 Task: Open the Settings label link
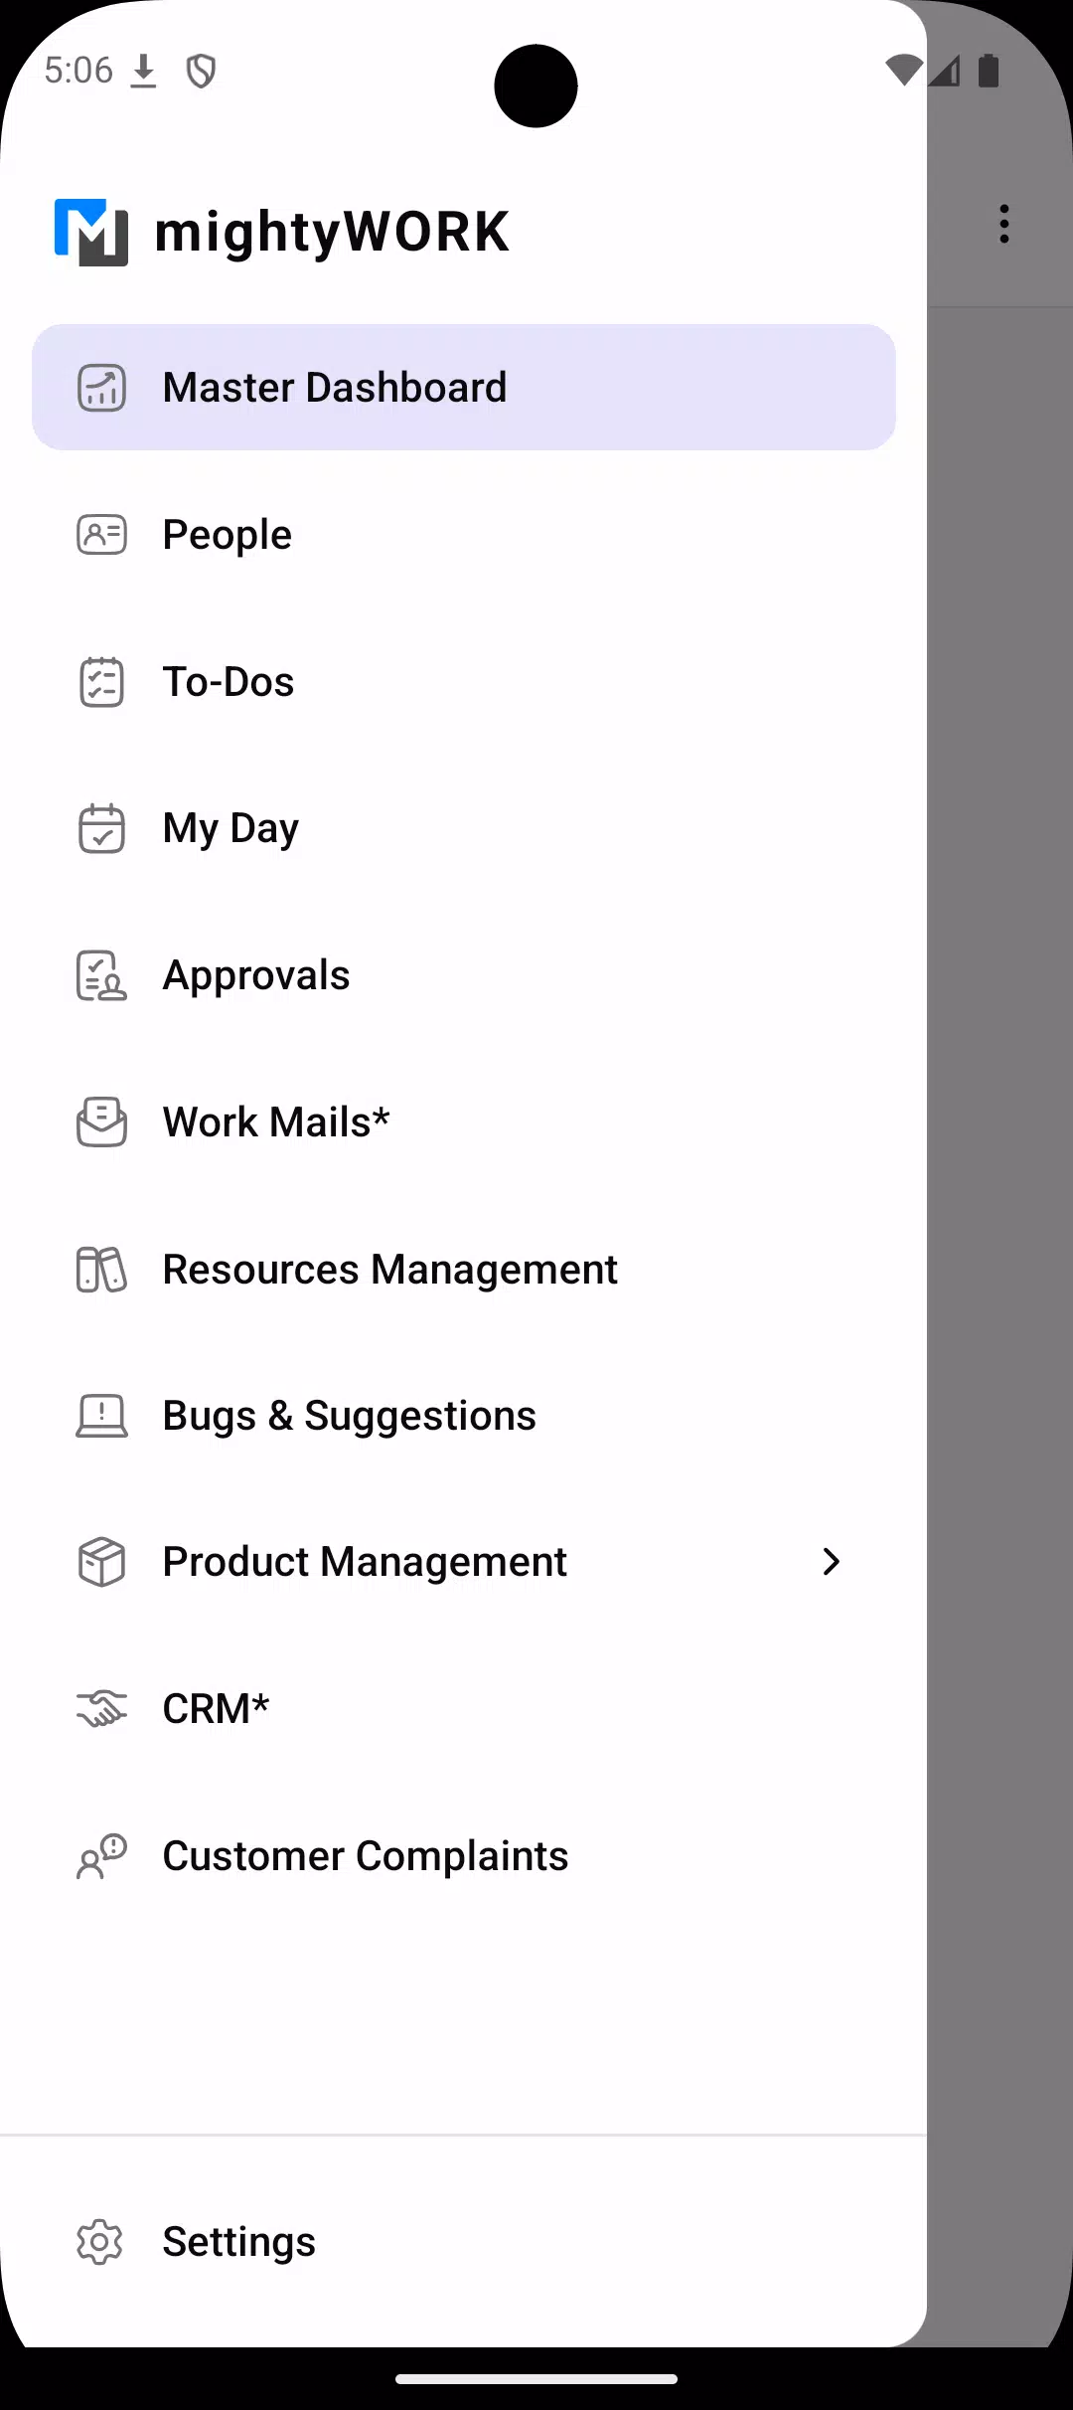[x=238, y=2242]
